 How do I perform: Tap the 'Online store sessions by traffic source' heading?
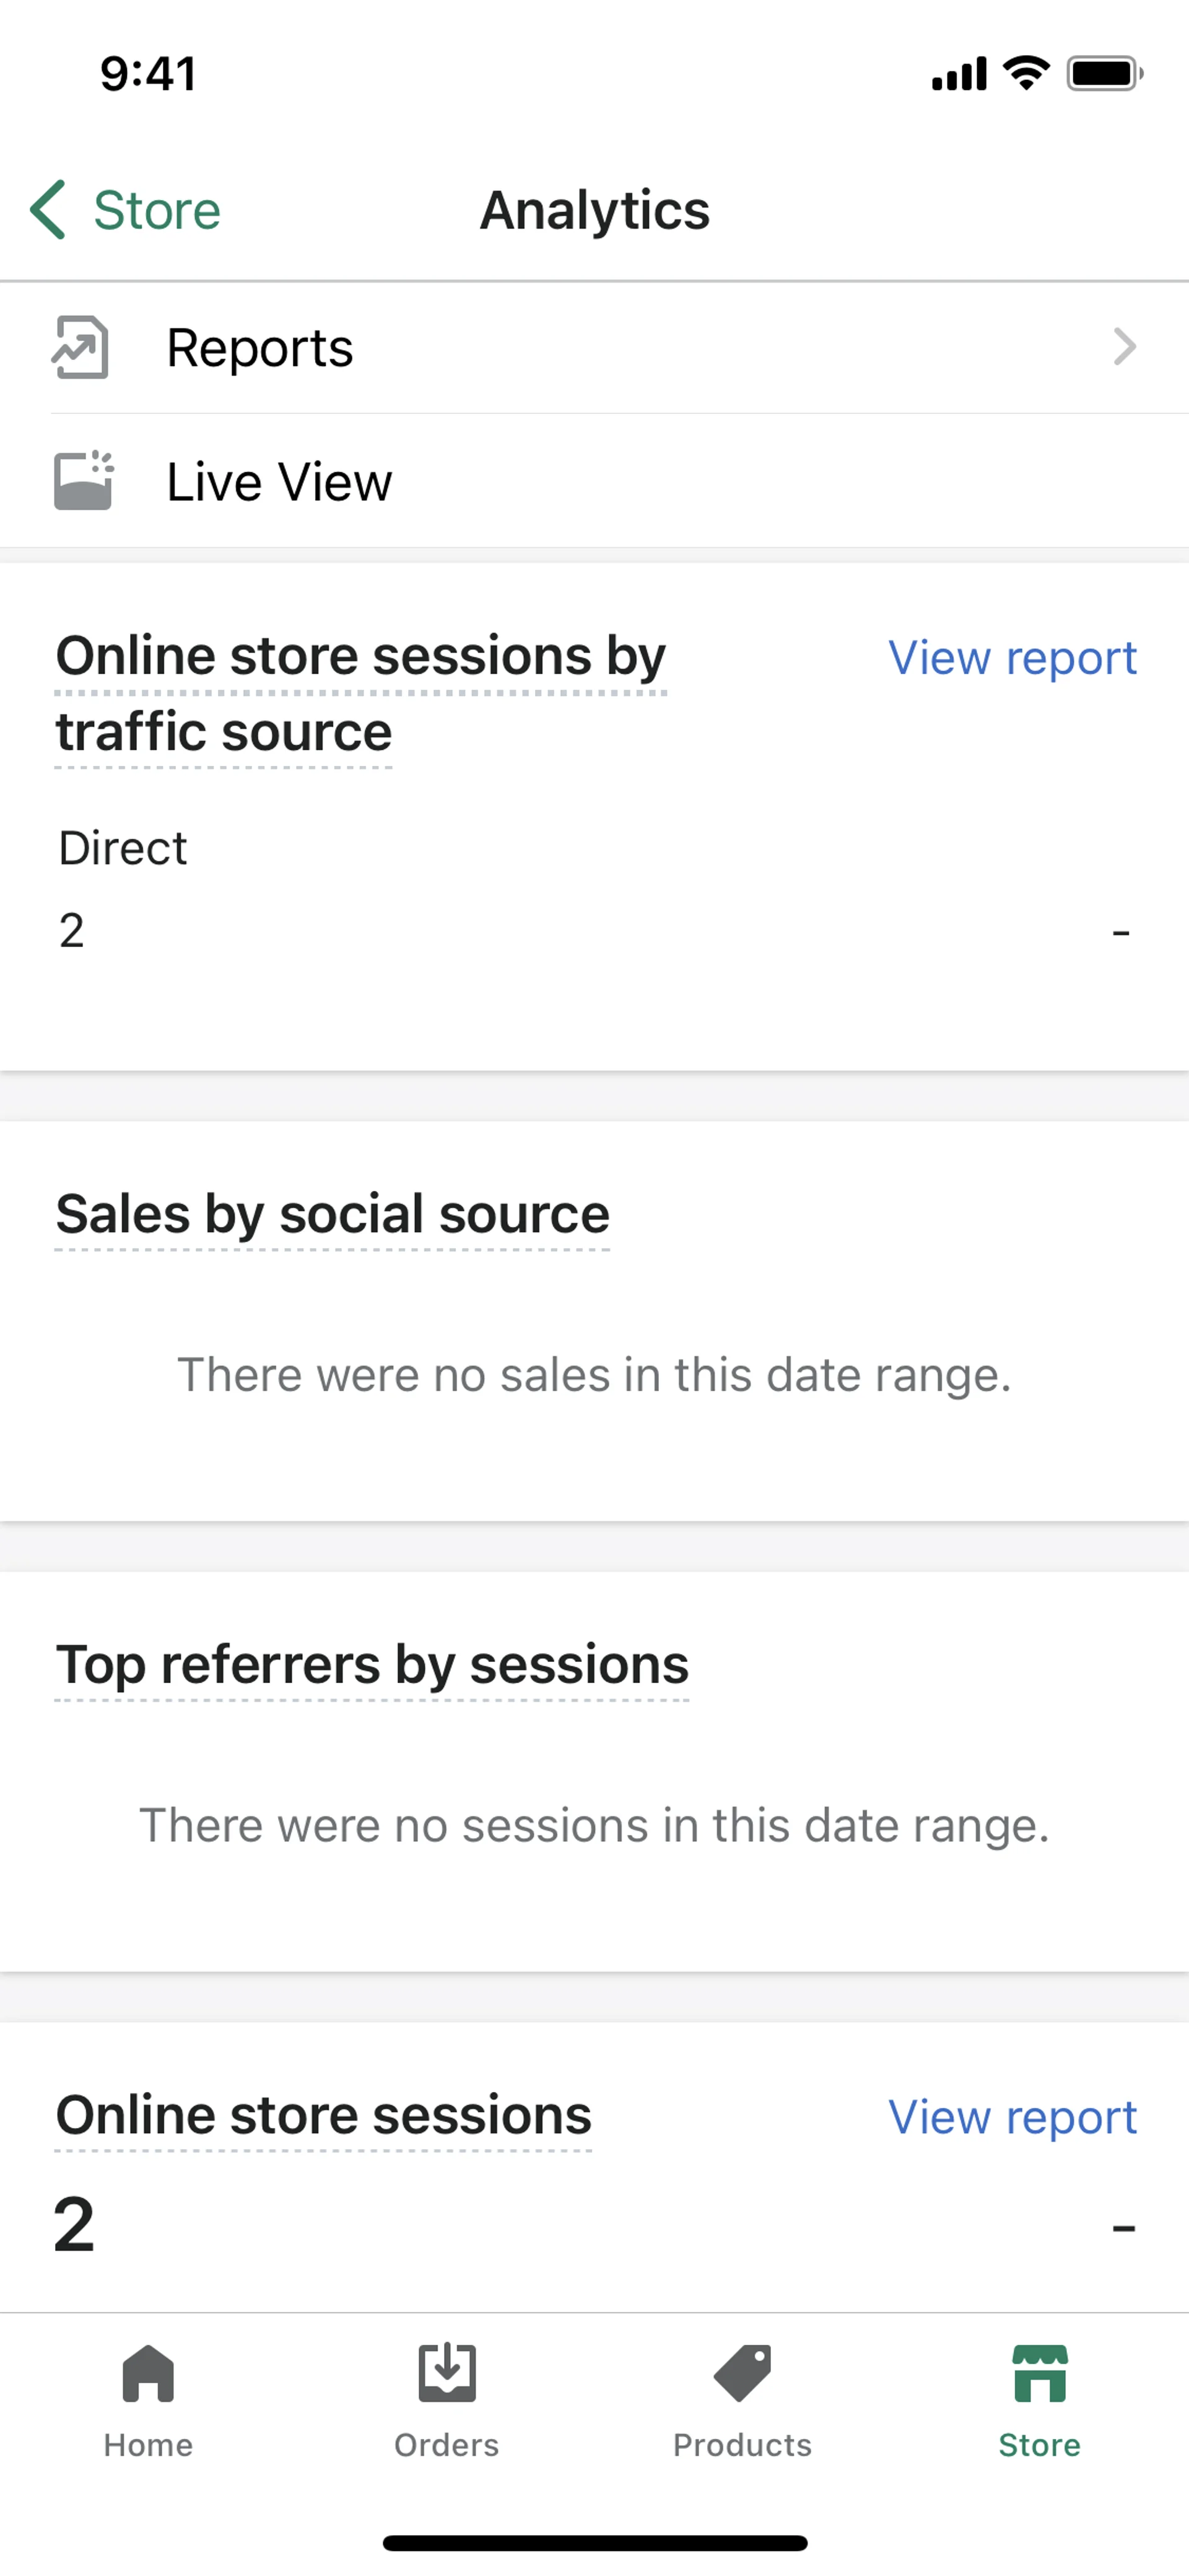360,693
